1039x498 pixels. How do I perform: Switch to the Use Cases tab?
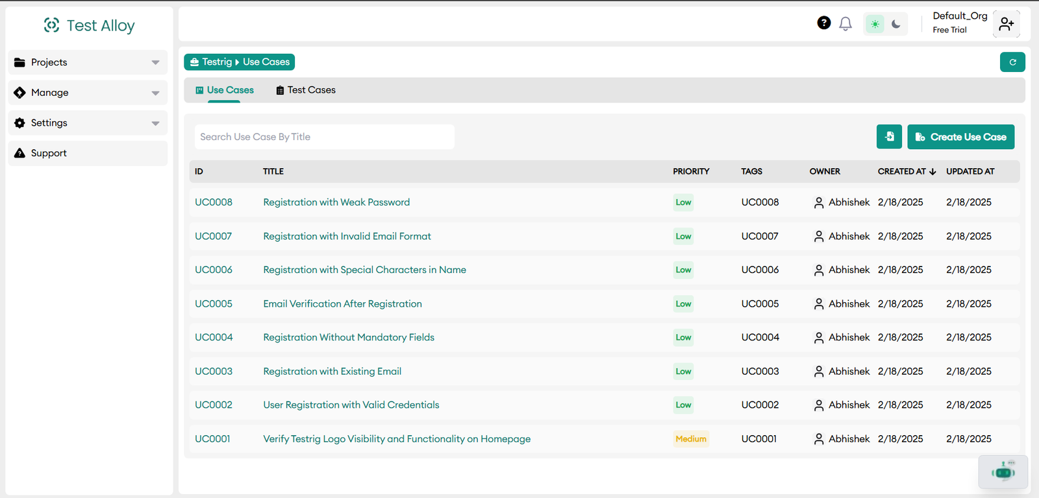point(225,90)
